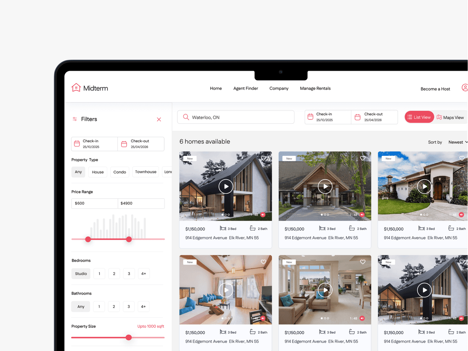This screenshot has height=351, width=468.
Task: Close the Filters panel with the X
Action: click(159, 119)
